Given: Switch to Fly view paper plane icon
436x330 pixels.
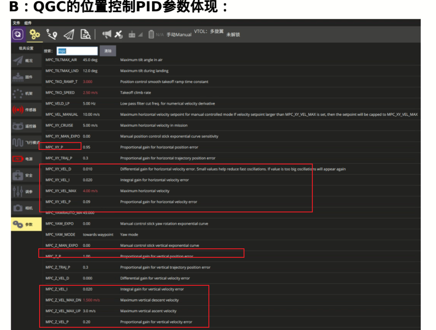Looking at the screenshot, I should point(69,34).
